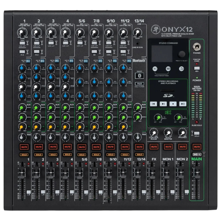Screen dimensions: 221x221
Task: Engage the EQ button on channel 4
Action: tap(71, 60)
